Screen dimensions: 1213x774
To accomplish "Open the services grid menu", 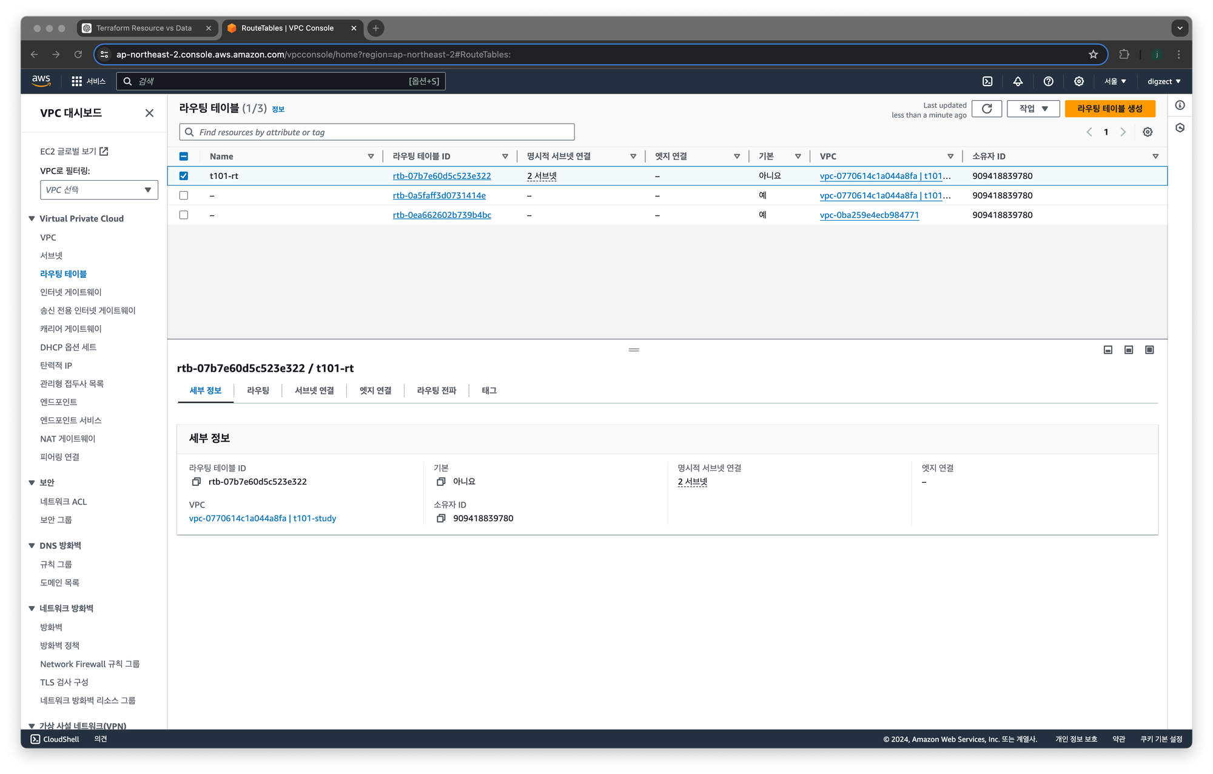I will [x=77, y=81].
